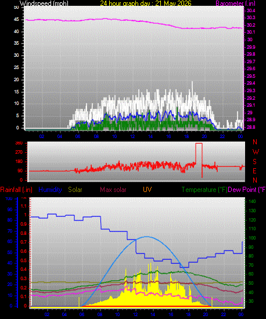Click the 24 hour graph day title

(146, 3)
